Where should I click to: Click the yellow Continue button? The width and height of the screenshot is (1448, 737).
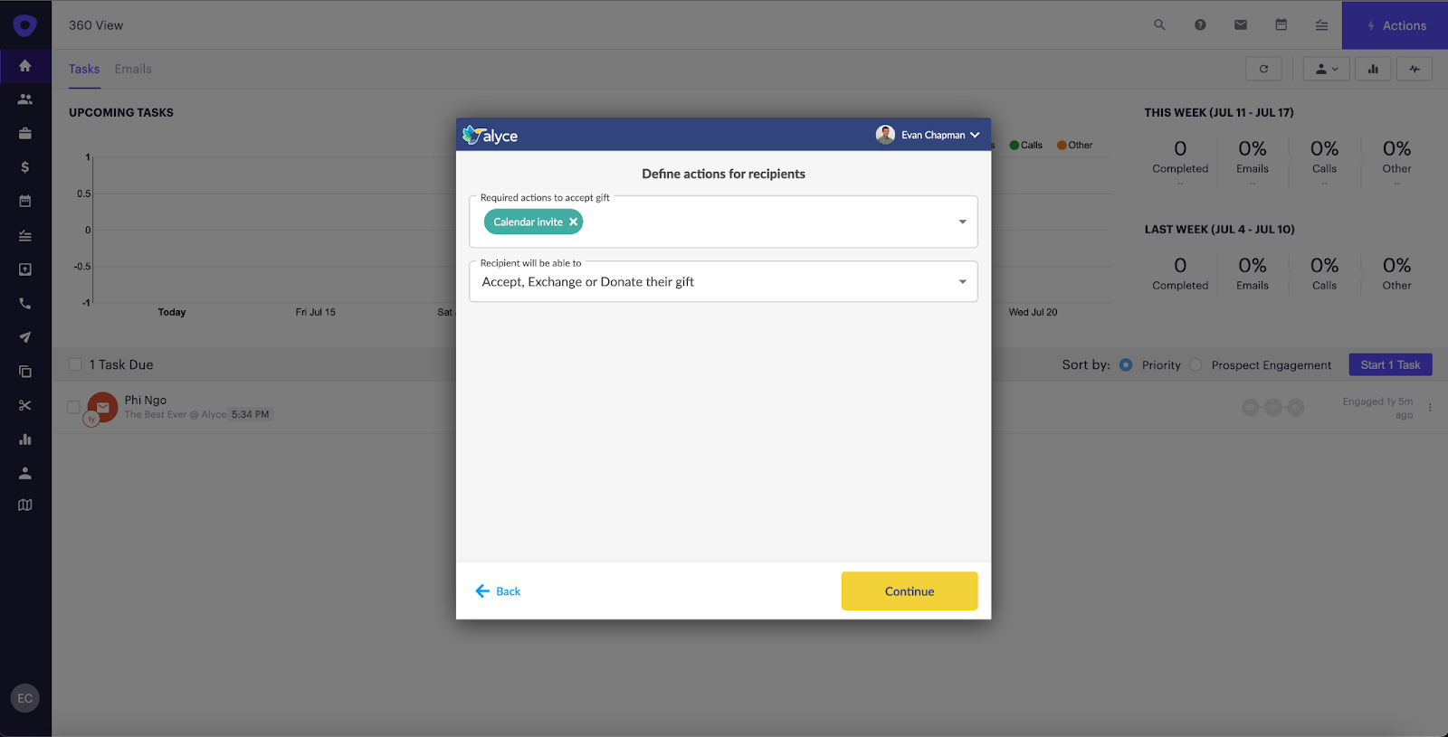pyautogui.click(x=910, y=591)
